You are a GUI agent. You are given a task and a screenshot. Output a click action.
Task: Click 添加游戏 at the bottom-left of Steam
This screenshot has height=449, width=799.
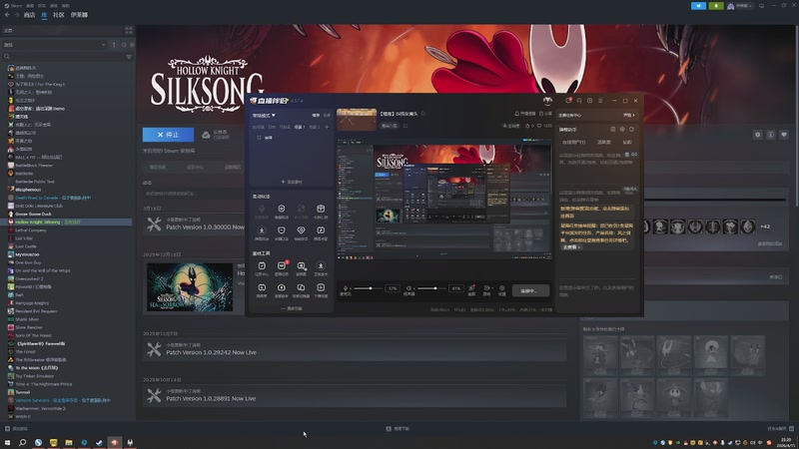tap(16, 429)
